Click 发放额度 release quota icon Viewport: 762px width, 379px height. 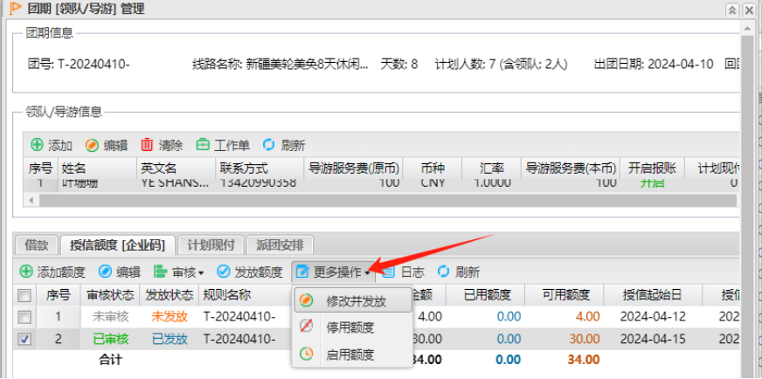(224, 272)
